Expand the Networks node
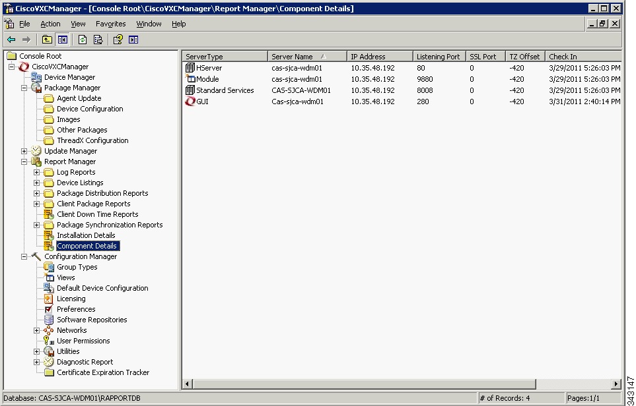636x406 pixels. [x=37, y=330]
